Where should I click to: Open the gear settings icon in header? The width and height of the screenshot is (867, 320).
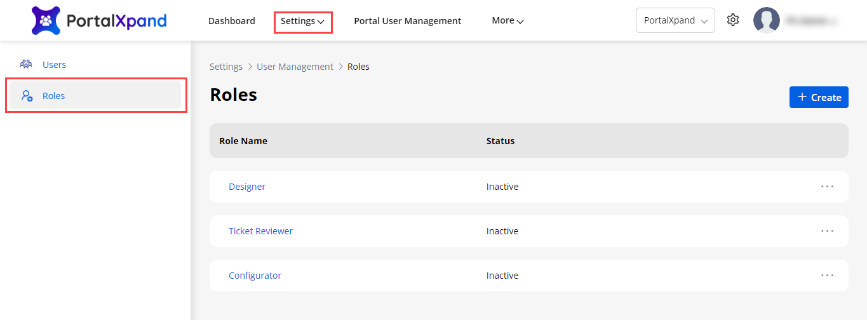(x=733, y=20)
